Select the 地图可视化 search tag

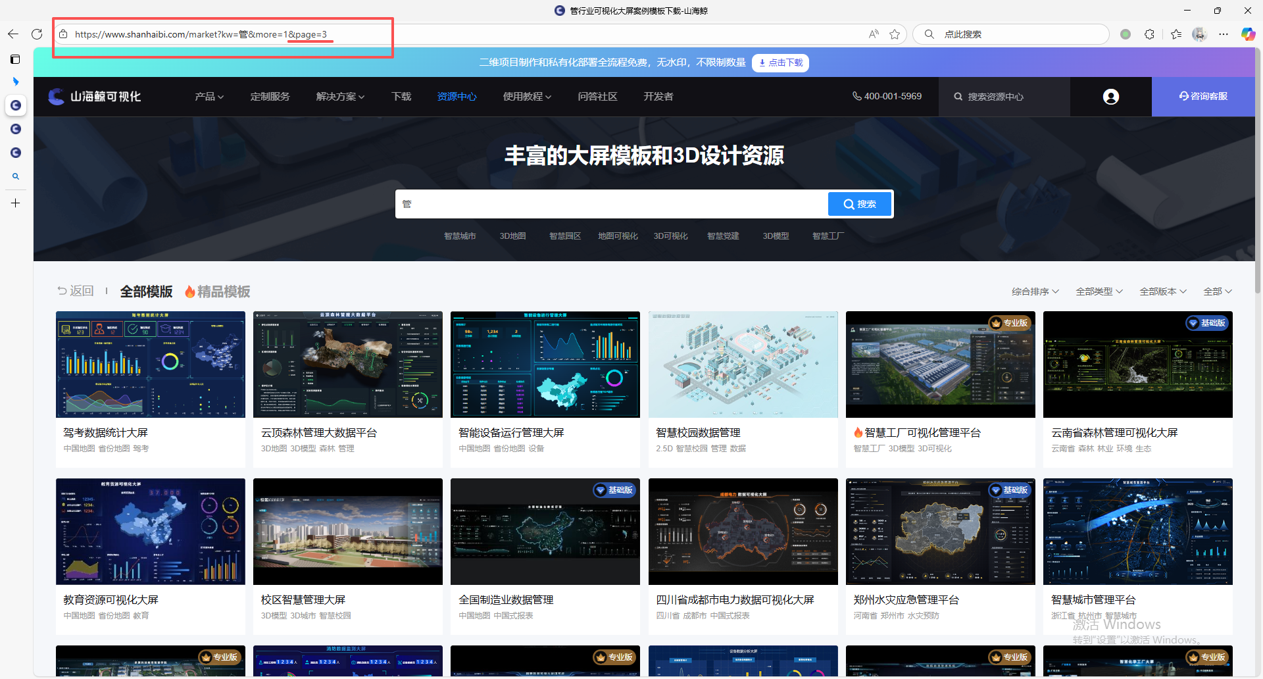618,236
